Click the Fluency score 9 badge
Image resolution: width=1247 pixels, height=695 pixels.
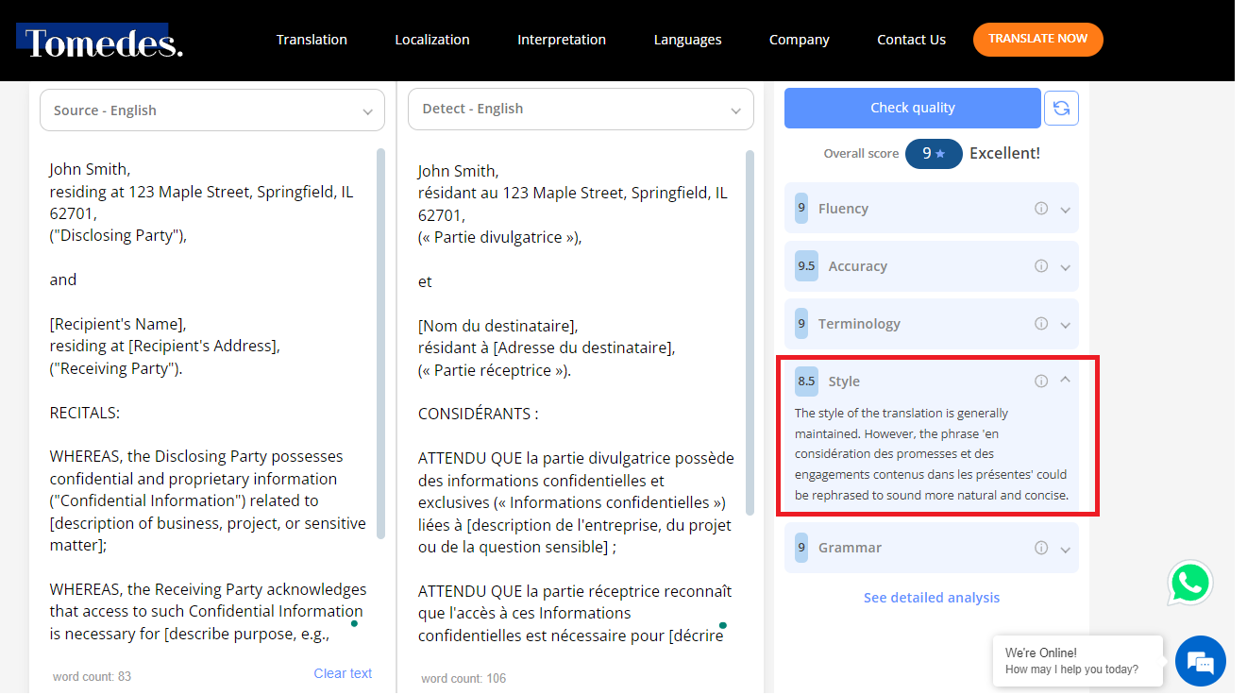click(x=801, y=209)
